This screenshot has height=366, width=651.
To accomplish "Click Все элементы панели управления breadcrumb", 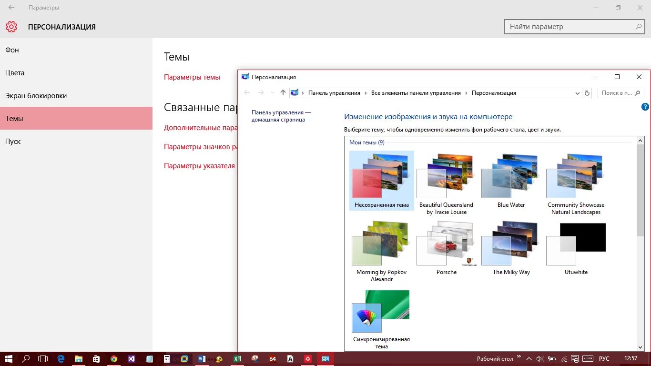I will 416,93.
